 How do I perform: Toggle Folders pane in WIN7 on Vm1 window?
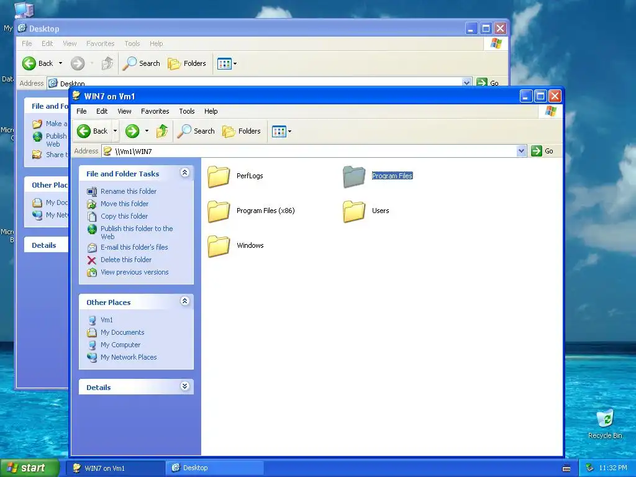click(x=242, y=131)
